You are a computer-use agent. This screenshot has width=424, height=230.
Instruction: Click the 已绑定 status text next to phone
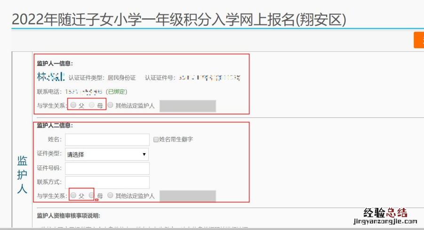coord(116,91)
